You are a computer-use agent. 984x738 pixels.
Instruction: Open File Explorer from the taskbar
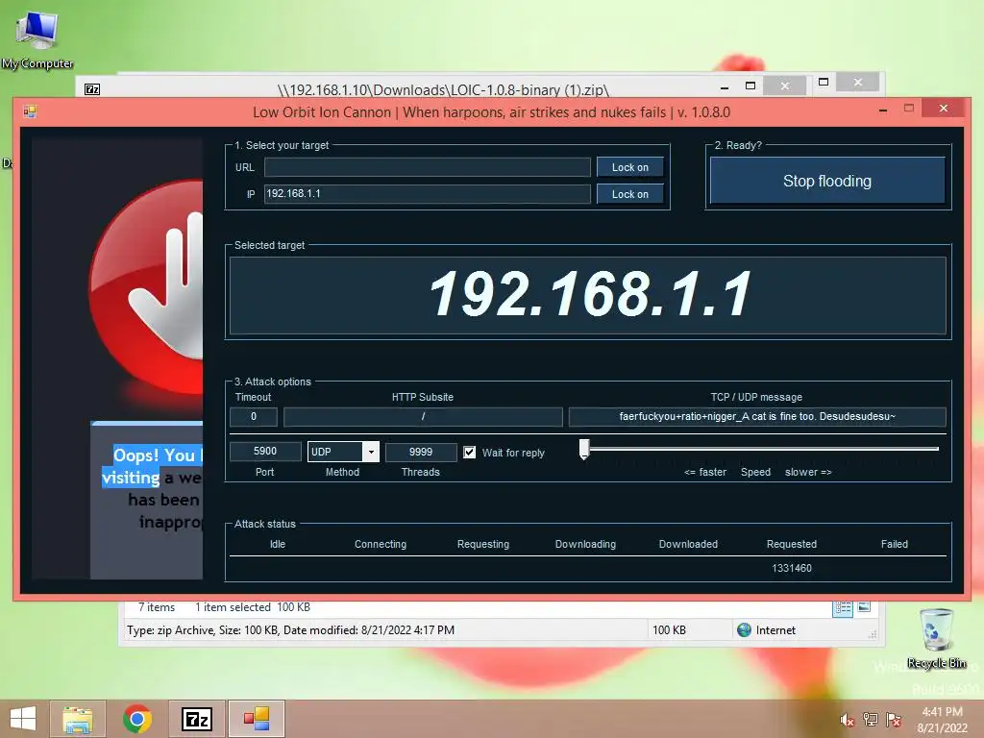pyautogui.click(x=78, y=719)
